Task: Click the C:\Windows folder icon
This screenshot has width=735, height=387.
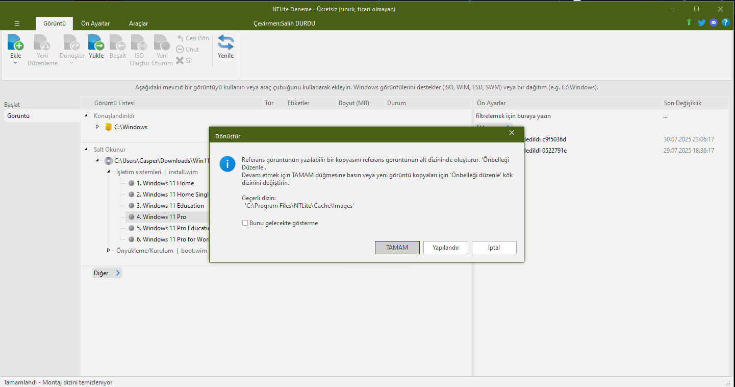Action: tap(108, 127)
